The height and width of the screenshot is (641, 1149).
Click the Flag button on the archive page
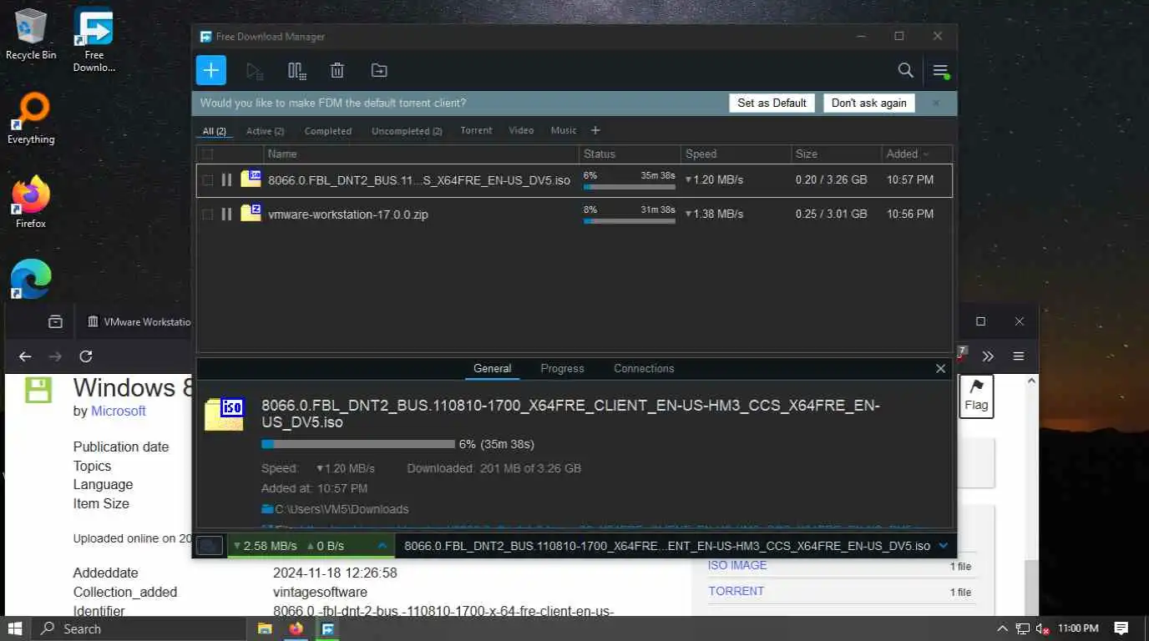point(976,396)
